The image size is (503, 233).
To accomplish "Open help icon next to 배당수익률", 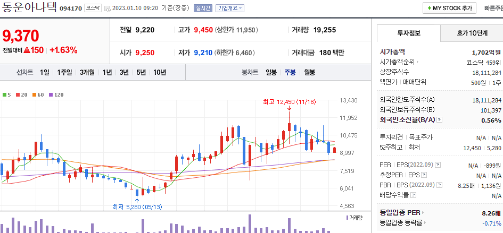I will [414, 195].
